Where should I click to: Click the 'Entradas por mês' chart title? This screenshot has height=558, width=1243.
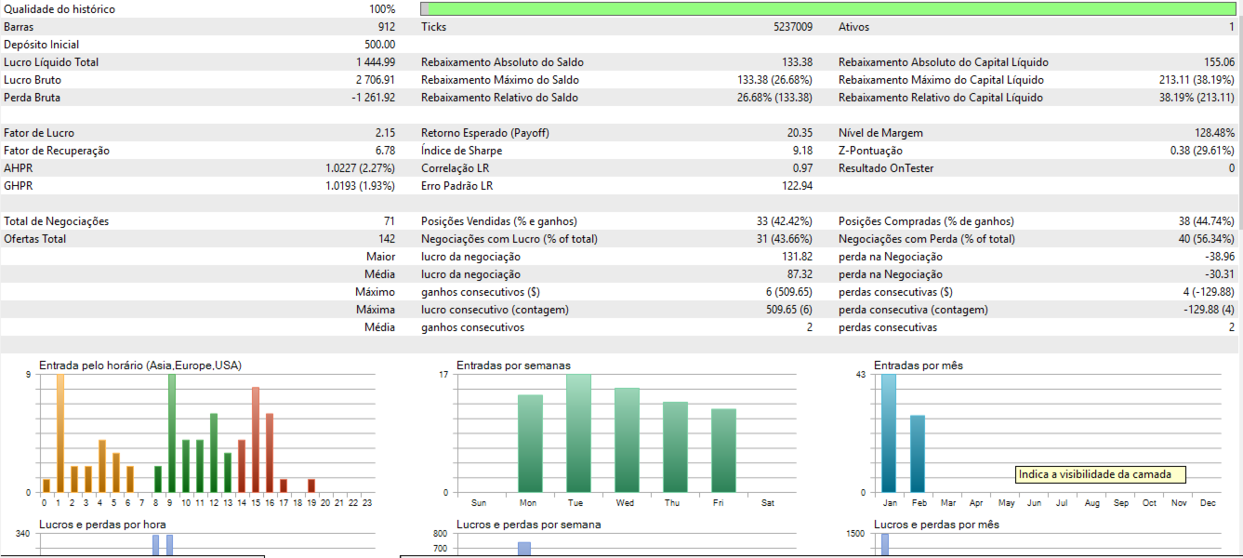tap(919, 365)
